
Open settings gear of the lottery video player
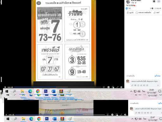(x=109, y=87)
